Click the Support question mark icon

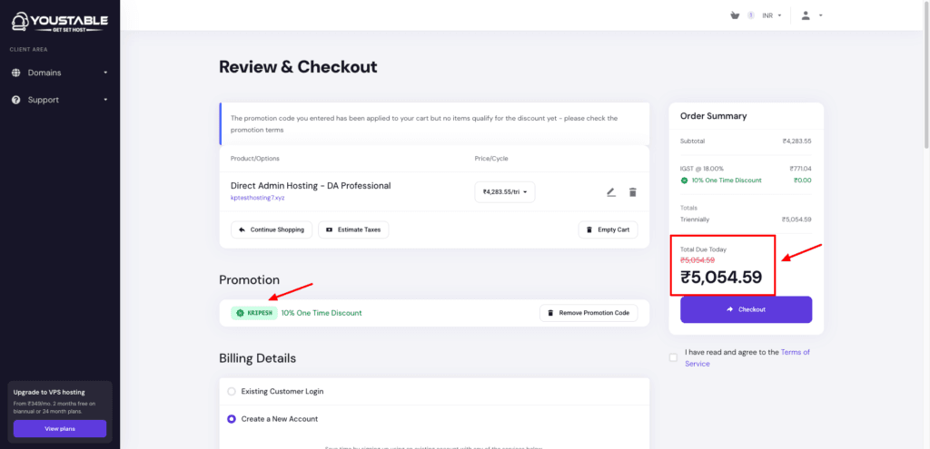tap(16, 100)
